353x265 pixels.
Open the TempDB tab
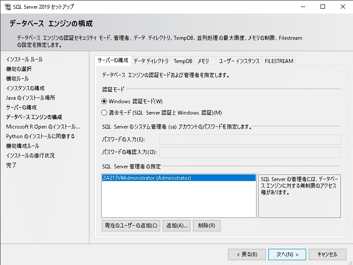(x=183, y=61)
